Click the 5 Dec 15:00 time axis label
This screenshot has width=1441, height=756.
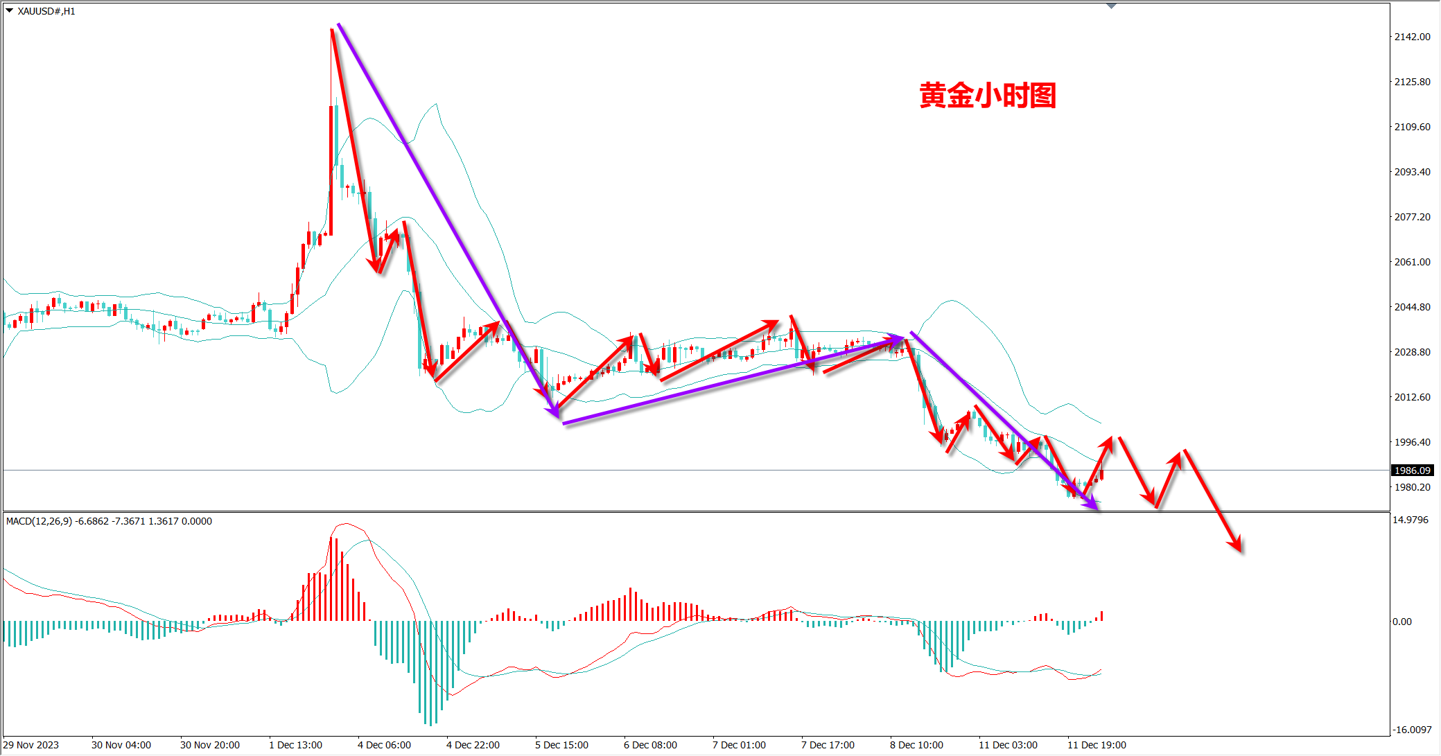(561, 745)
